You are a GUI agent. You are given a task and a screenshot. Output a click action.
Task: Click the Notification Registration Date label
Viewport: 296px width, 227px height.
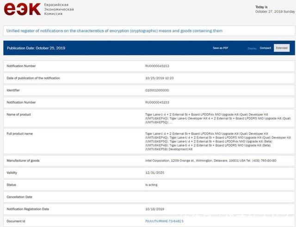point(28,209)
